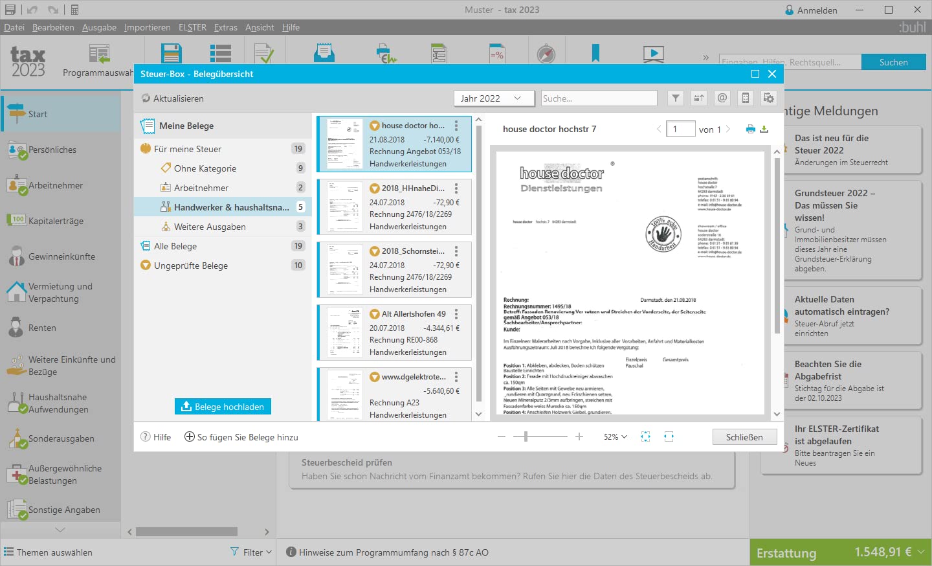The height and width of the screenshot is (566, 932).
Task: Click the filter funnel icon in Steuer-Box toolbar
Action: point(676,98)
